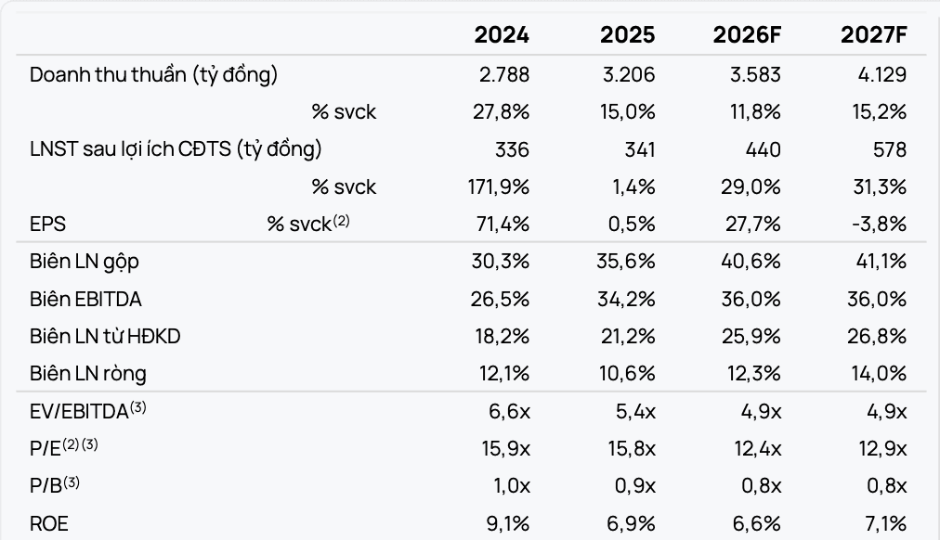This screenshot has width=940, height=540.
Task: Select the LNST sau lợi ích CĐTS label
Action: [176, 149]
